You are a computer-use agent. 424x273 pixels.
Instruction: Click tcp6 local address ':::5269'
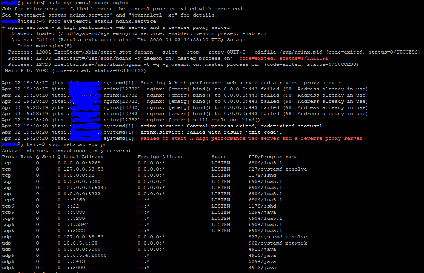[x=74, y=200]
